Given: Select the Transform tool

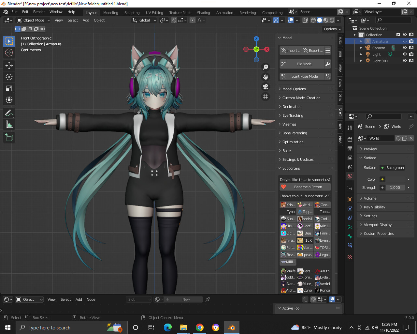Looking at the screenshot, I should tap(9, 100).
